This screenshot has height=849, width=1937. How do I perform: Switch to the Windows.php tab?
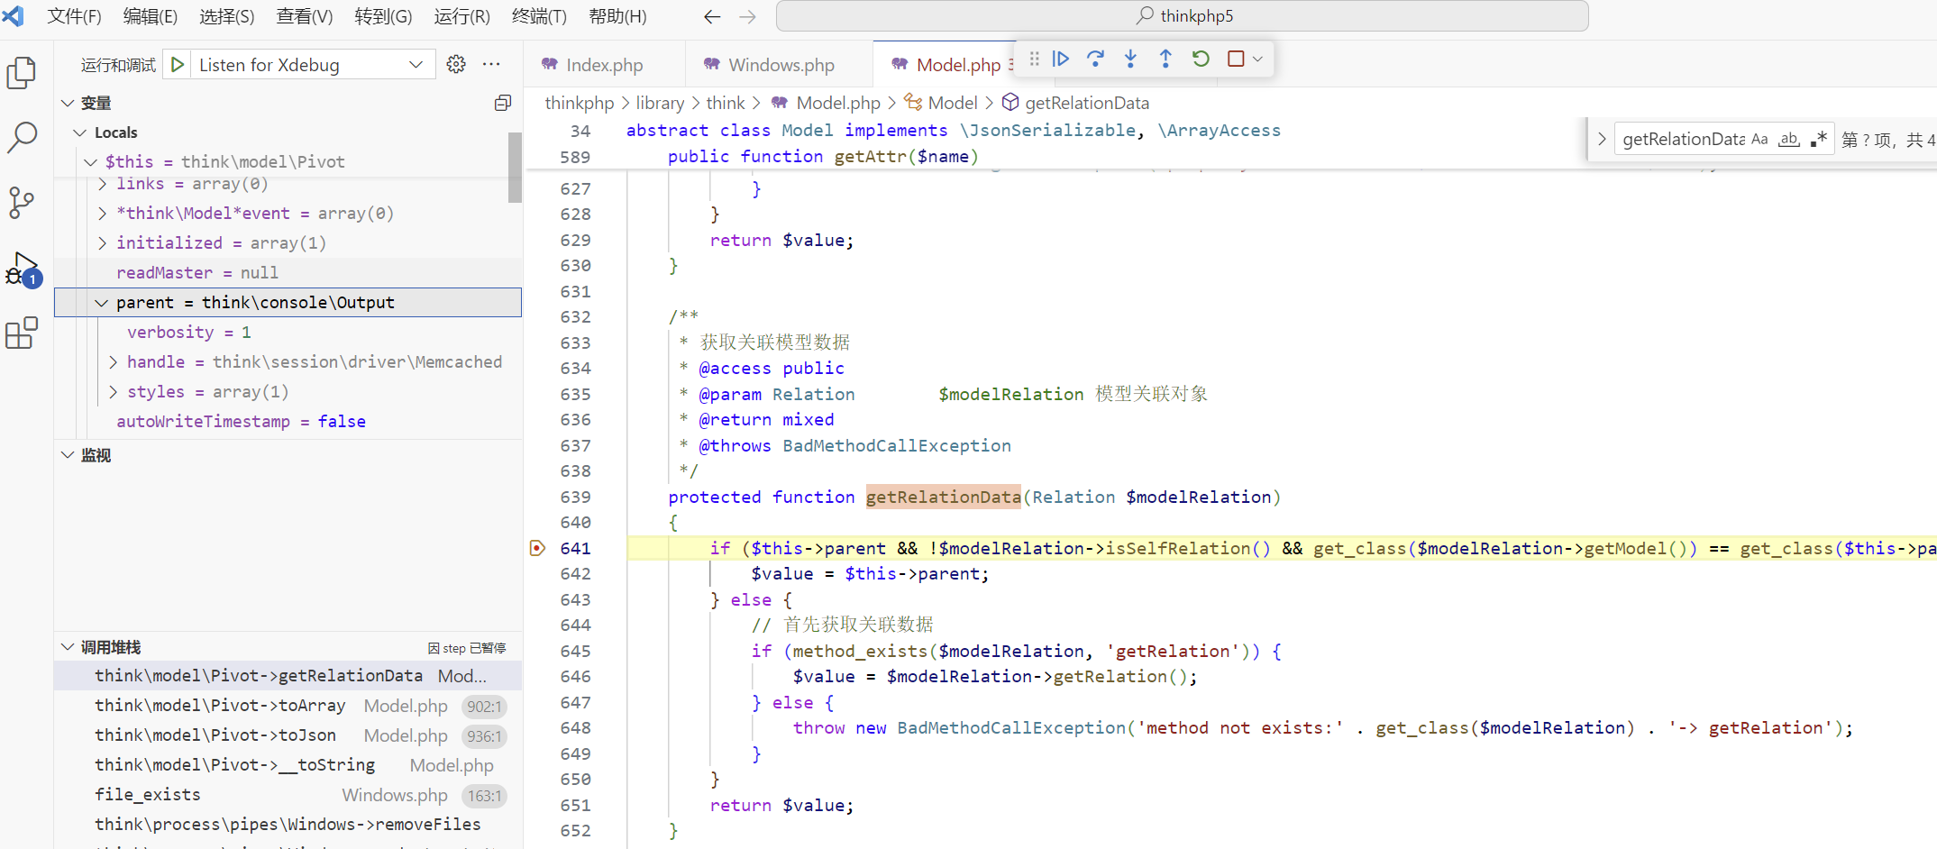click(x=780, y=64)
